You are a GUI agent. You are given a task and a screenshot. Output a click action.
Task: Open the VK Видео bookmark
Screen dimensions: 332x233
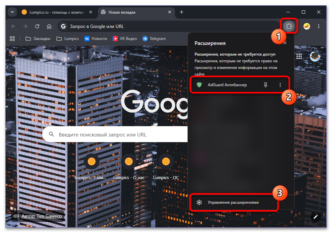click(125, 39)
